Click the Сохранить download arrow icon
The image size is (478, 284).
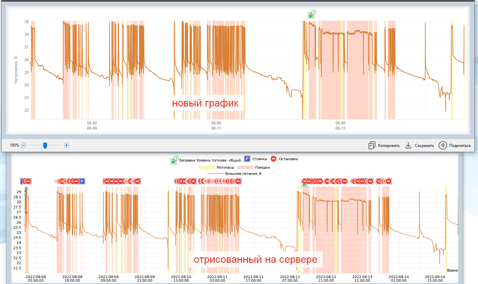click(408, 146)
